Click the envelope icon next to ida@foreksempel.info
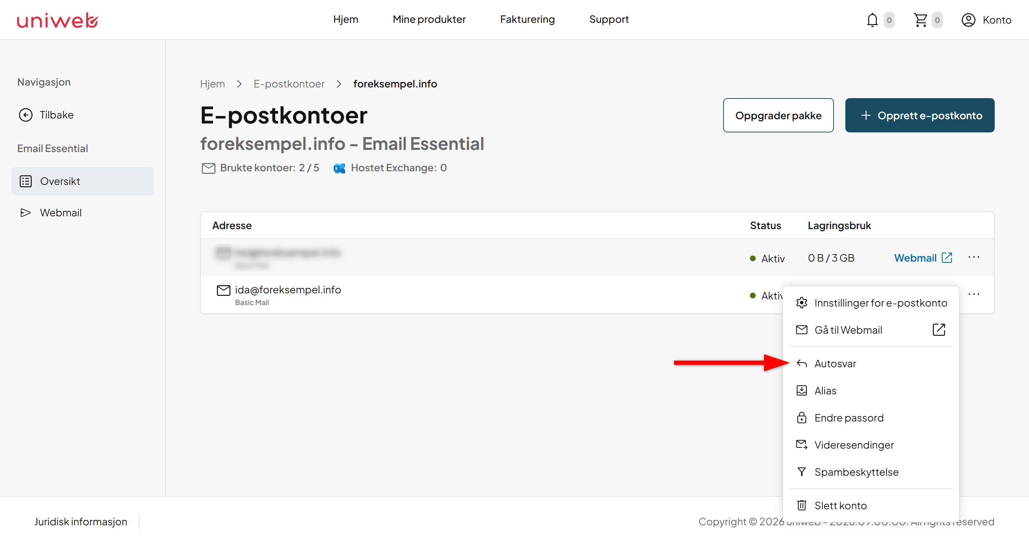 [223, 290]
